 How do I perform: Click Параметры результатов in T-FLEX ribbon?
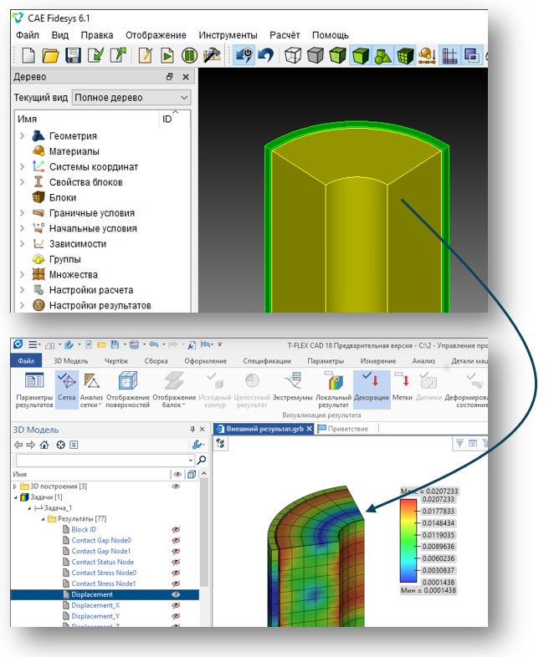click(34, 390)
